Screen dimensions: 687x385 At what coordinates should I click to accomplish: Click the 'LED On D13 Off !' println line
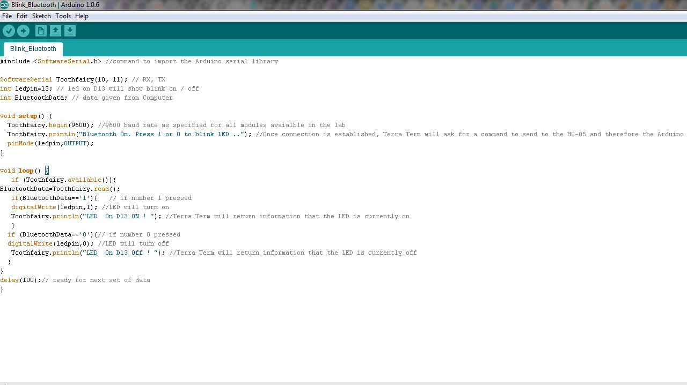click(214, 253)
